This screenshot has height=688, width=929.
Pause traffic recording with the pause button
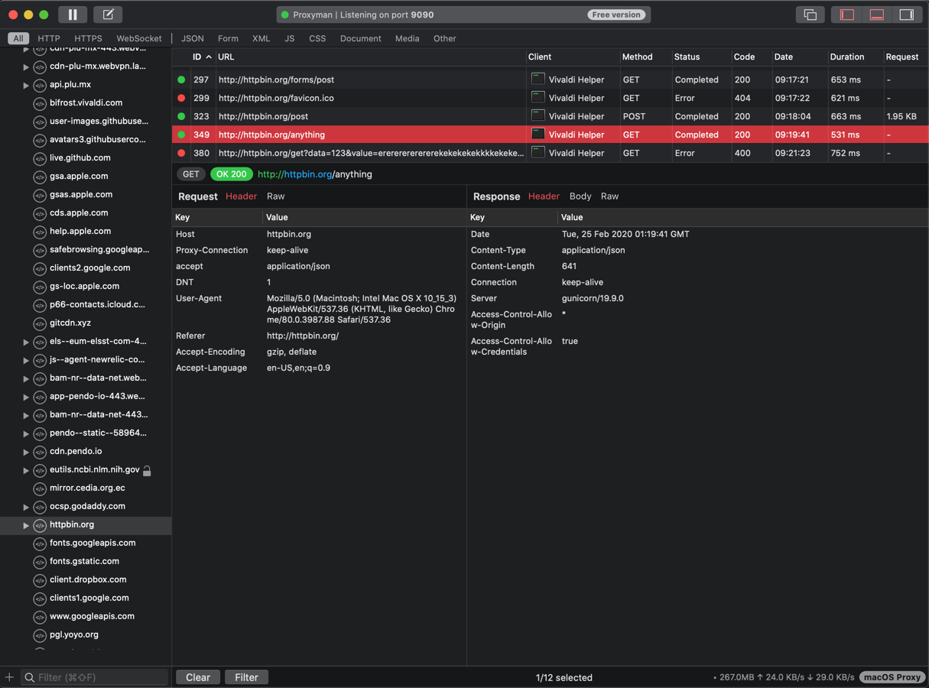[x=73, y=15]
